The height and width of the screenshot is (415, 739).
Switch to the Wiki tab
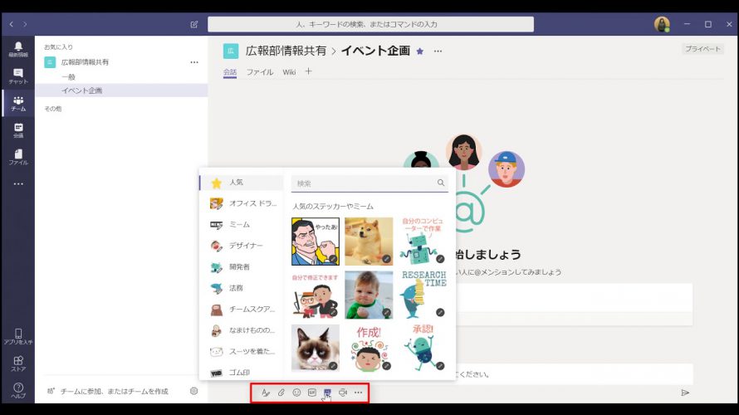(289, 72)
